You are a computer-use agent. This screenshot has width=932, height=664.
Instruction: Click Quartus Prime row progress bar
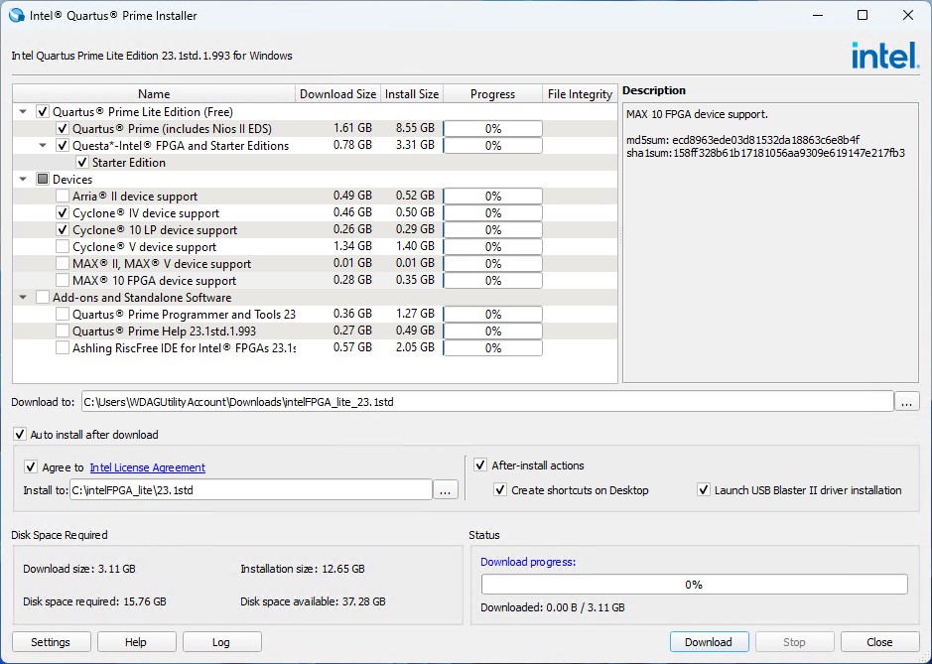(492, 128)
